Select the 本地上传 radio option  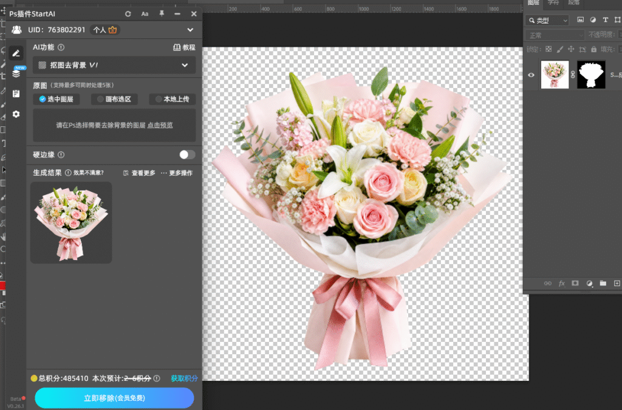172,99
